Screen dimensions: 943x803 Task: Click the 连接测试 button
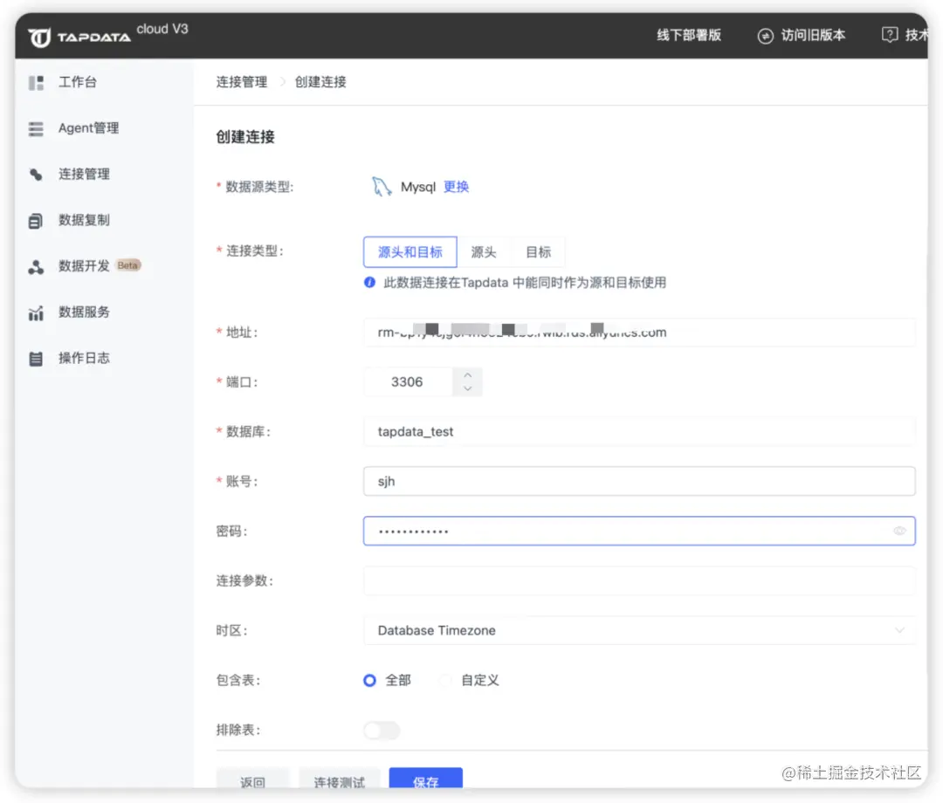(x=339, y=779)
